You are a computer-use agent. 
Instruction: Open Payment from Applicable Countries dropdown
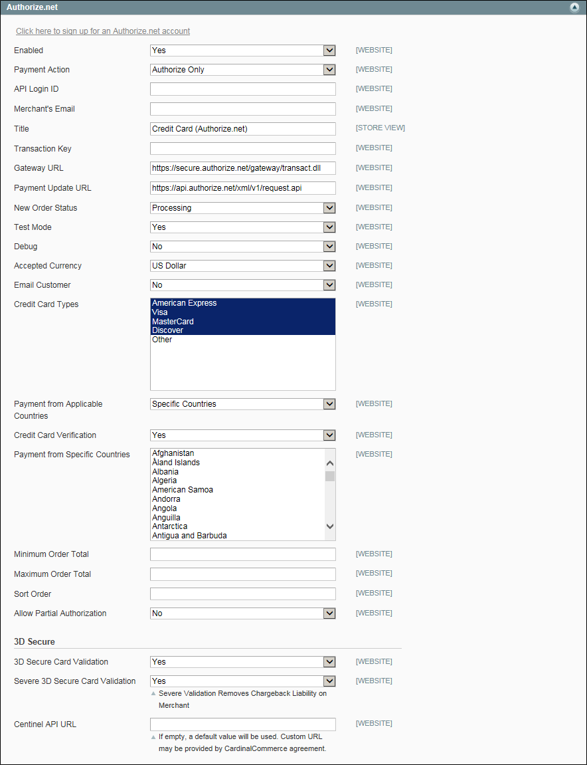pos(243,404)
